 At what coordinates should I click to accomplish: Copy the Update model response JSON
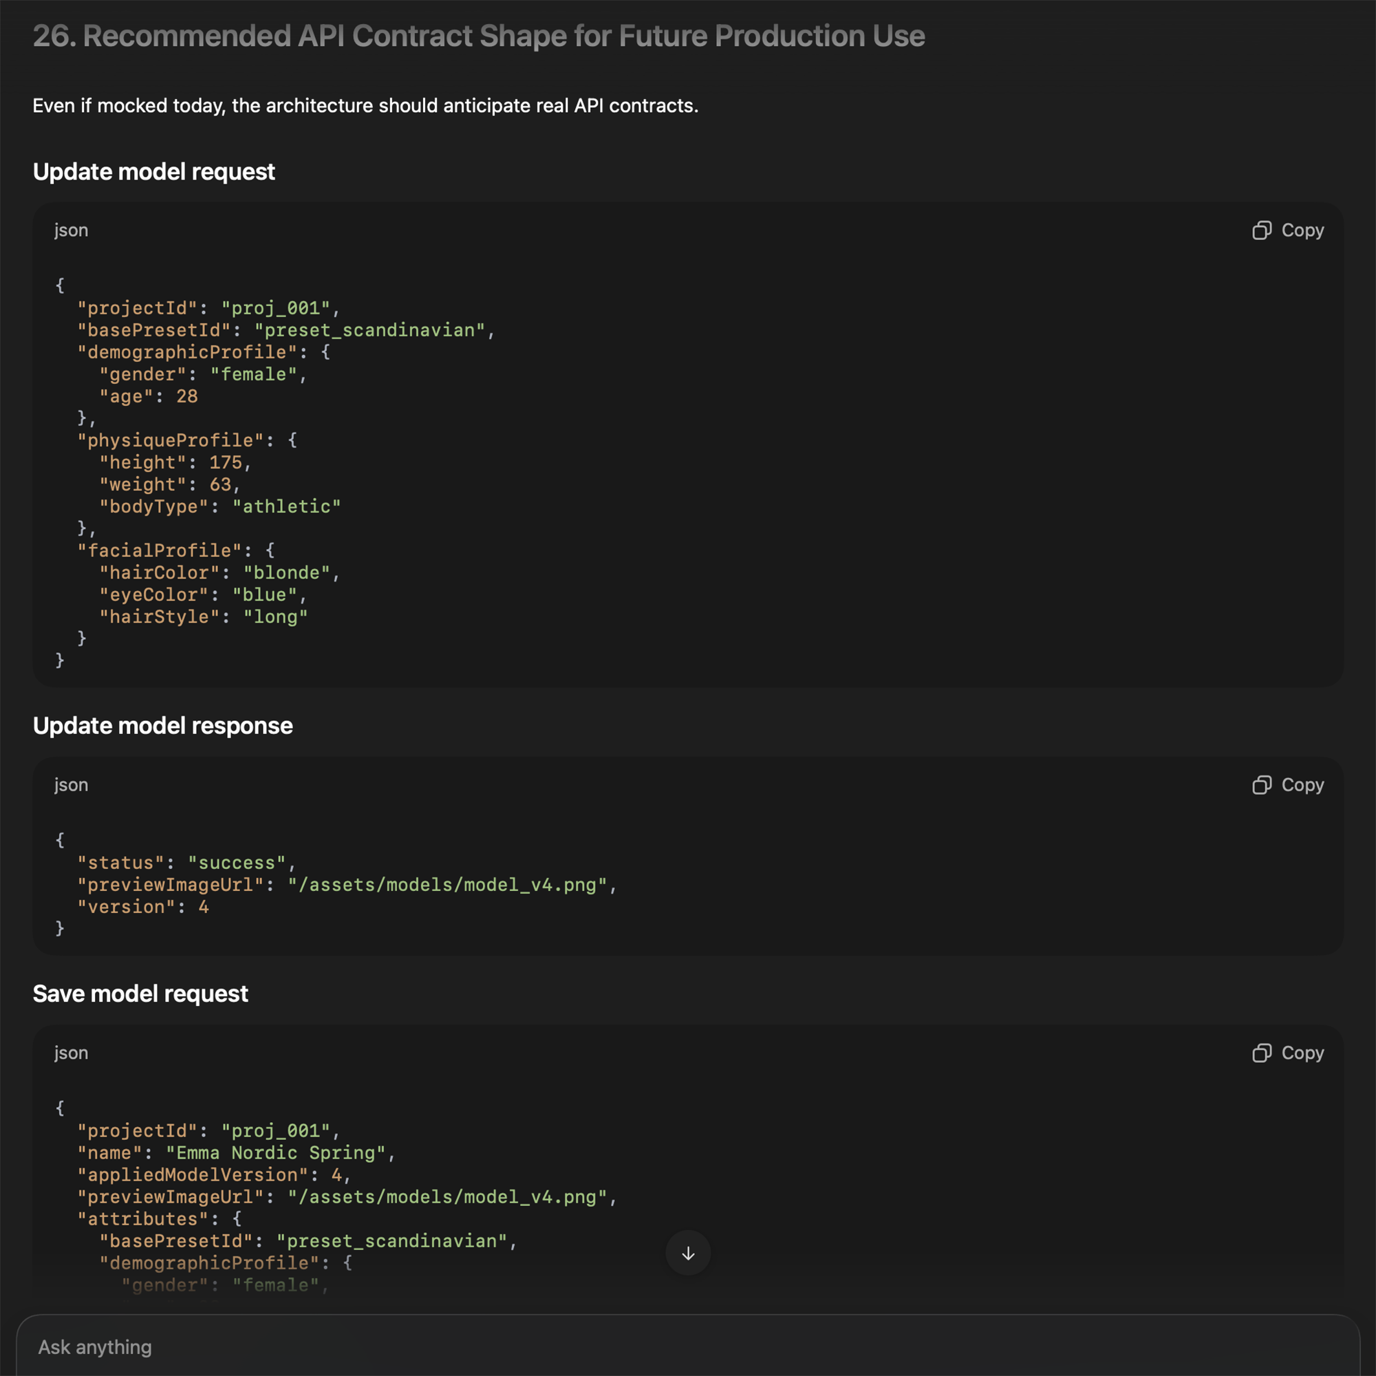pos(1287,785)
